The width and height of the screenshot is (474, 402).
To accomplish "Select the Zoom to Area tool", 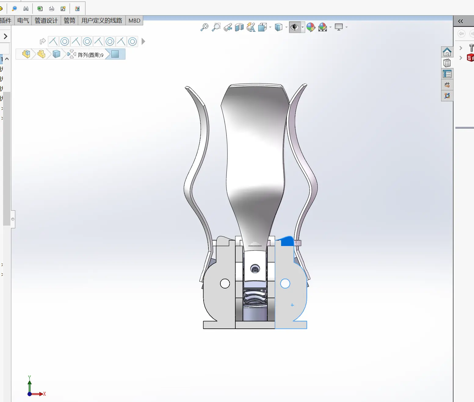I will pyautogui.click(x=216, y=27).
